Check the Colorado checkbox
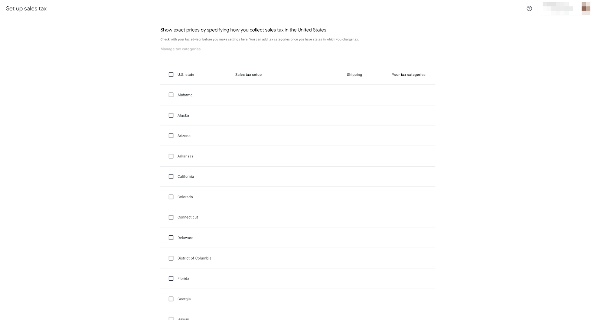 click(171, 197)
